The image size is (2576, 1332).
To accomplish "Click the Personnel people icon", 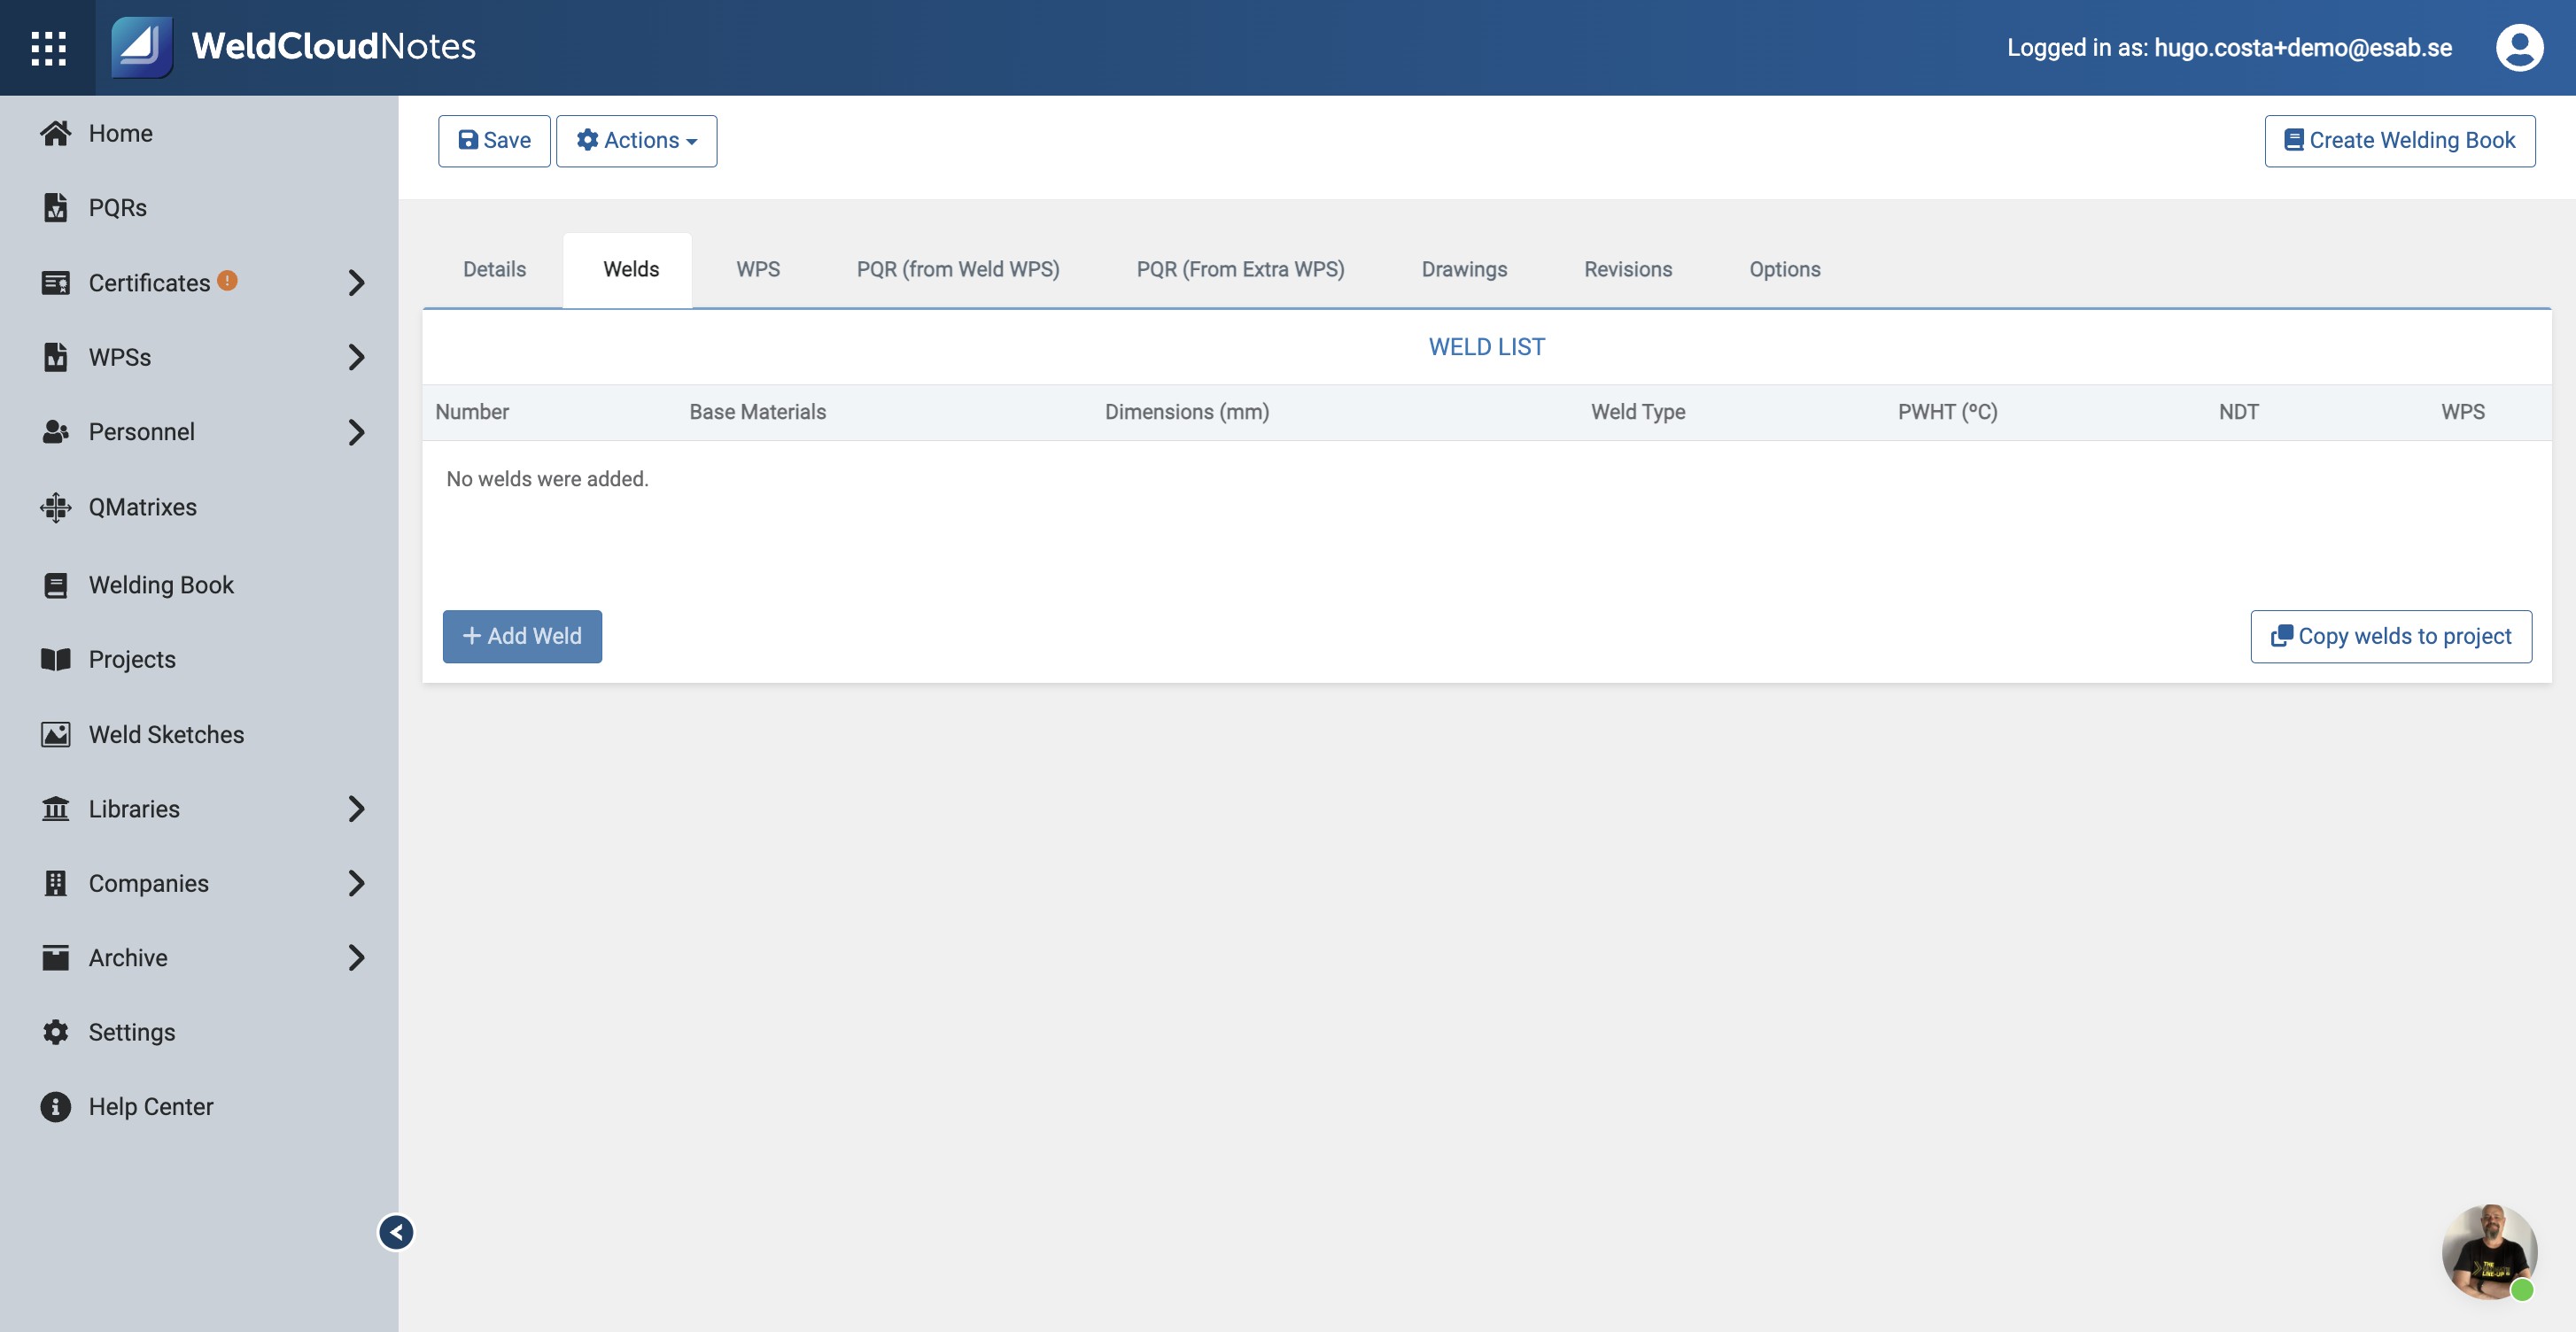I will click(56, 432).
